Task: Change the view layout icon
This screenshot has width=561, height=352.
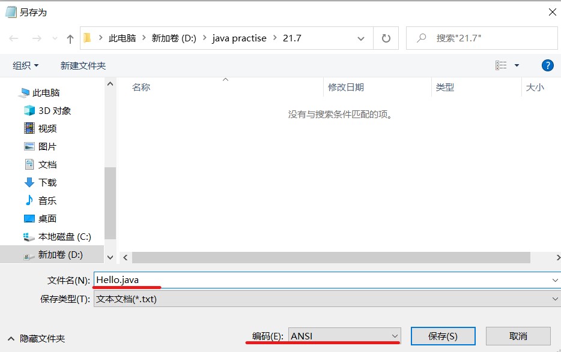Action: [x=501, y=65]
